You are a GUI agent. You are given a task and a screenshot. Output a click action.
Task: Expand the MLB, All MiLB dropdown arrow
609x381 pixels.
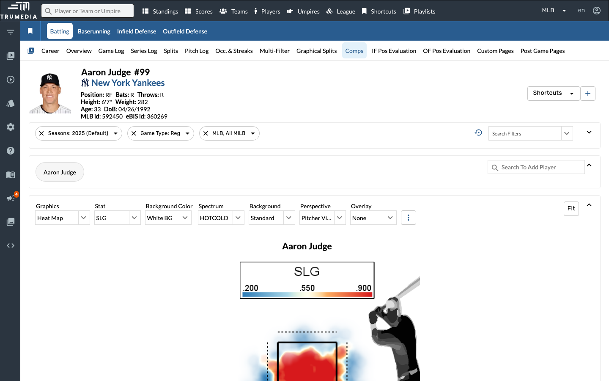[x=253, y=133]
